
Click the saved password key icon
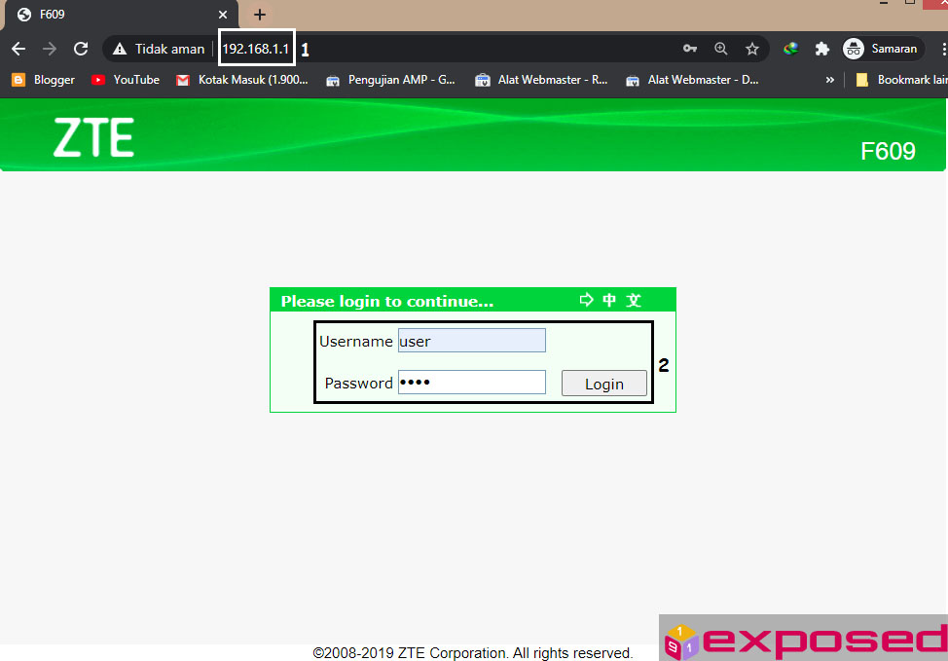click(x=690, y=49)
